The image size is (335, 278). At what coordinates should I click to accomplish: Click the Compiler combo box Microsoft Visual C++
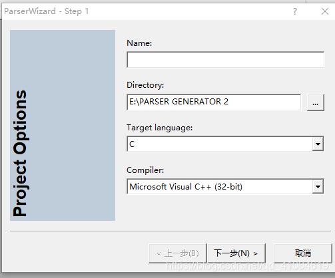[x=225, y=186]
